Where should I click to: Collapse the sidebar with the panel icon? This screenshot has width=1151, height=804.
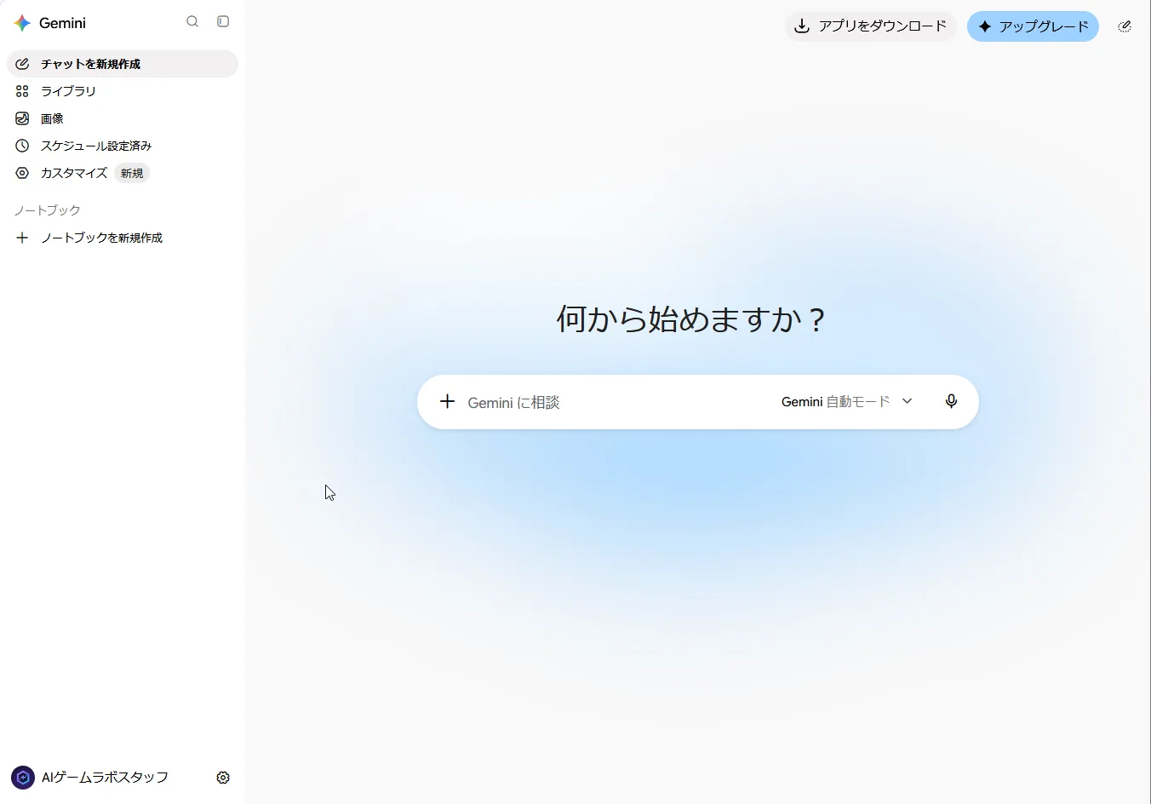pos(223,21)
